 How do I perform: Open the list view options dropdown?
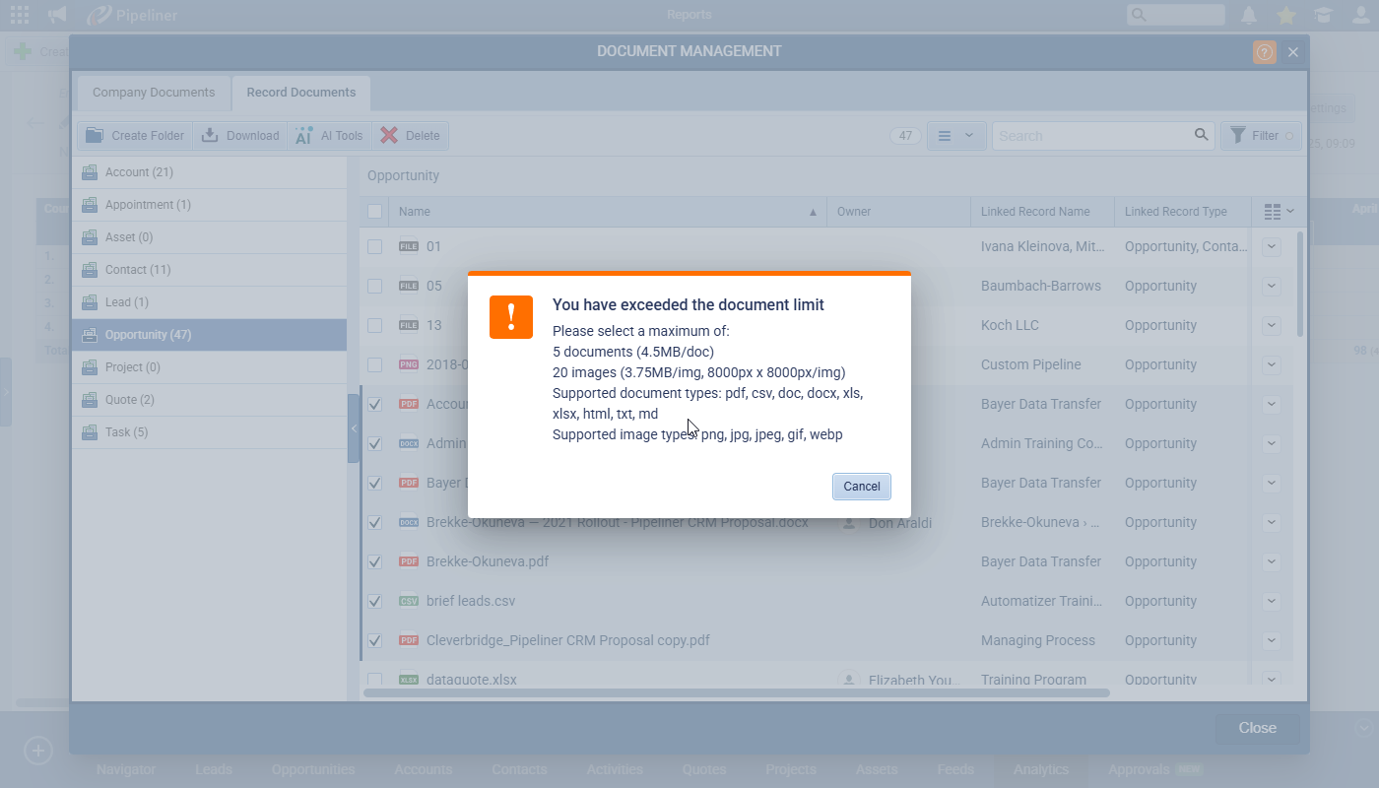954,136
